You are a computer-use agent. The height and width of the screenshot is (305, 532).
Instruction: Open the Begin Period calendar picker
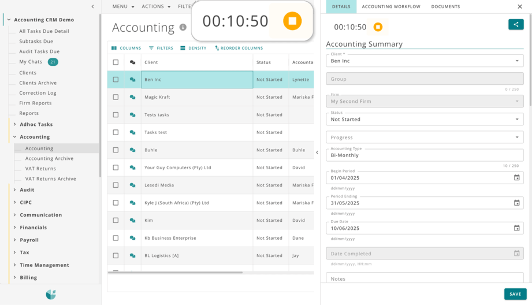[x=516, y=178]
